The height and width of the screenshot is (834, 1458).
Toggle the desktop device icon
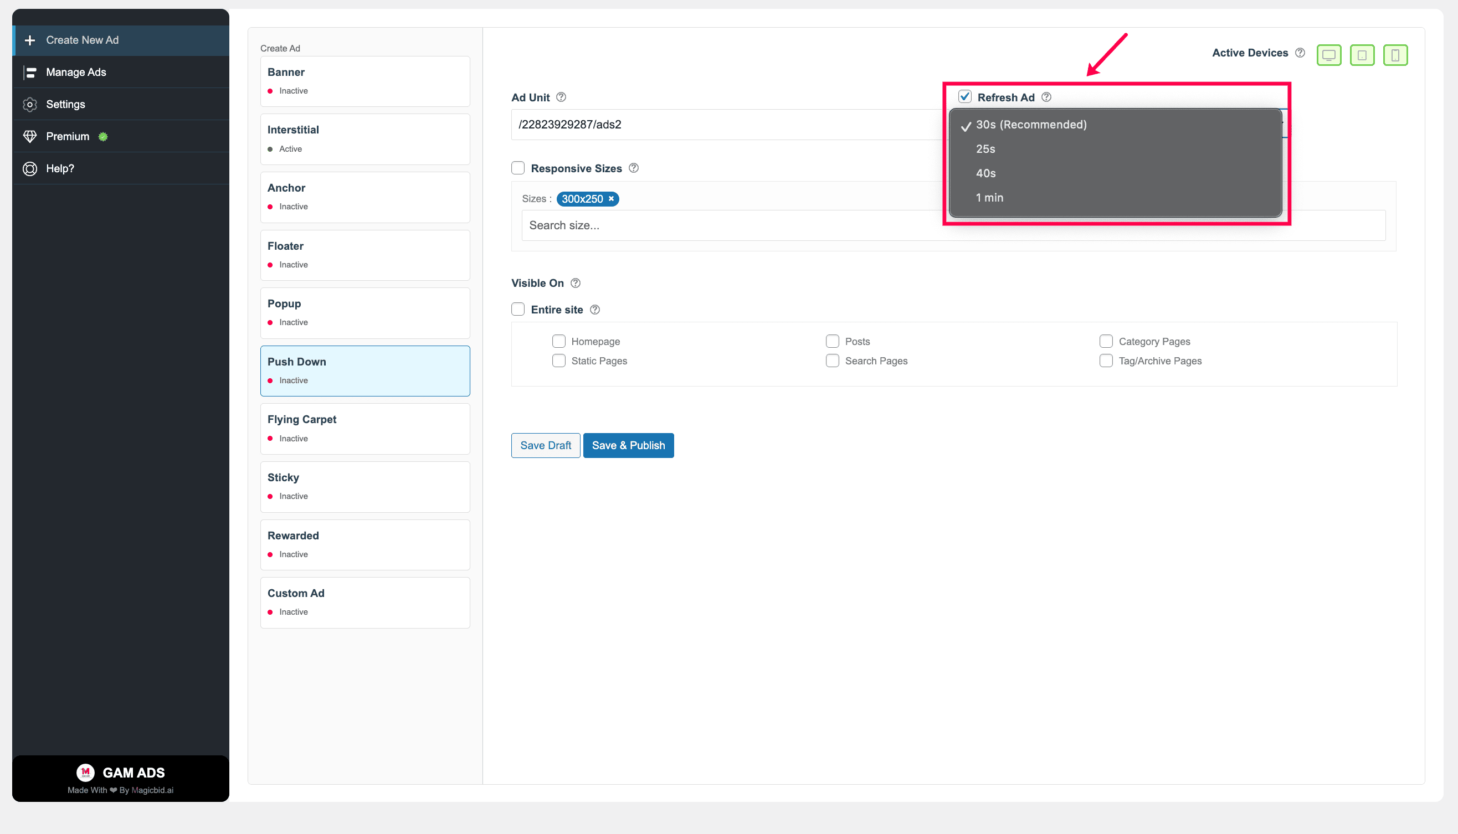(1328, 55)
